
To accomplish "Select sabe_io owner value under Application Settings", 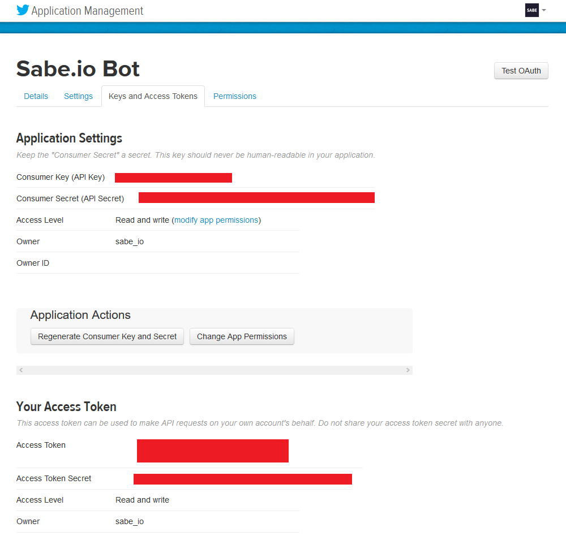I will click(130, 241).
